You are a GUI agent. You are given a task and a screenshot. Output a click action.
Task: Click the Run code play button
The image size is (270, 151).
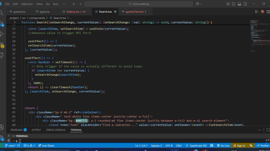pos(256,11)
